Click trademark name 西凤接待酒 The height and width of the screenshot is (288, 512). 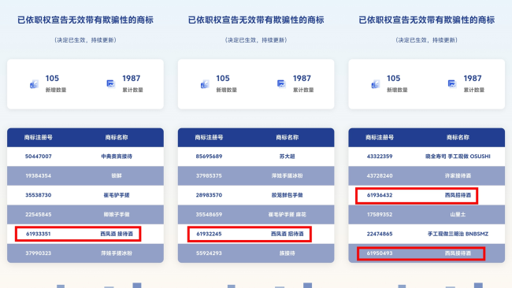[x=458, y=253]
